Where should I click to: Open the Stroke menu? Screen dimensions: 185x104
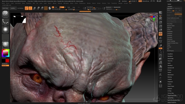[x=99, y=3]
